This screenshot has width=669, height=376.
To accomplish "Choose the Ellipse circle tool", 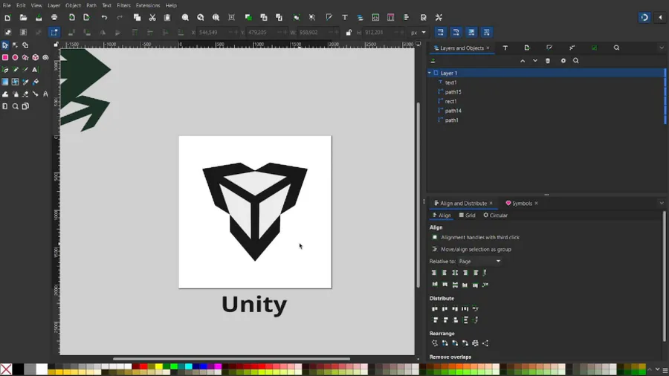I will pos(15,57).
